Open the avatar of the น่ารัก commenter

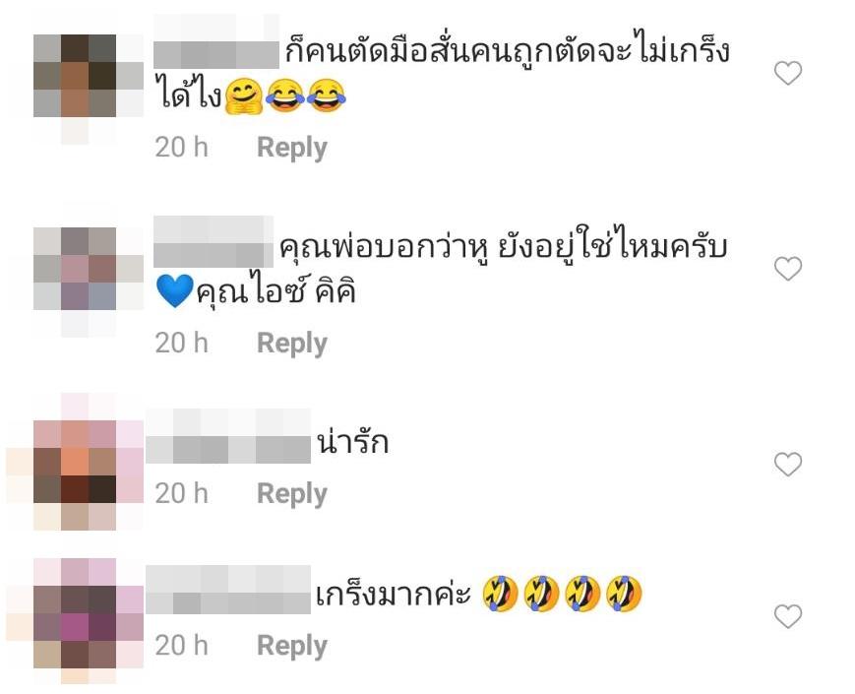pos(75,461)
